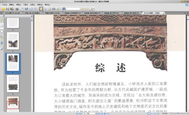The width and height of the screenshot is (189, 115).
Task: Open the Pages thumbnail panel icon
Action: 2,26
